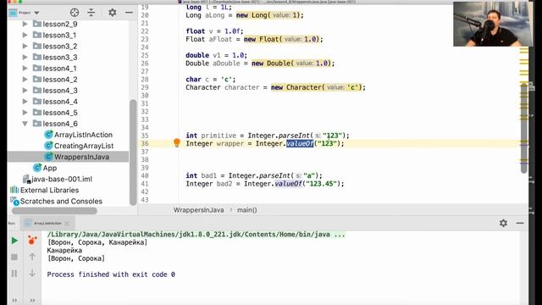The image size is (542, 305).
Task: Click the JDK path link in the console
Action: tap(196, 235)
